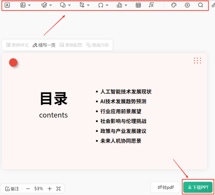Select the sticker/illustration tool icon
The height and width of the screenshot is (195, 215).
(x=44, y=5)
